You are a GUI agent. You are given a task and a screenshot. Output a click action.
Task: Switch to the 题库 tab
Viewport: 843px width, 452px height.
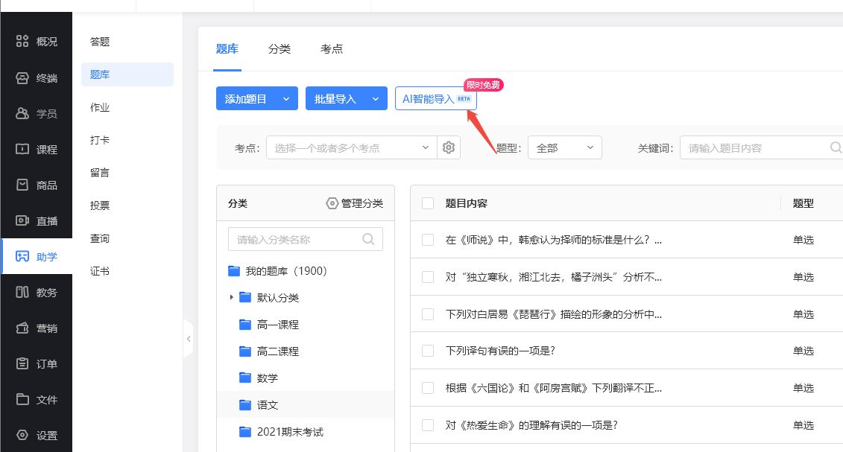[227, 49]
